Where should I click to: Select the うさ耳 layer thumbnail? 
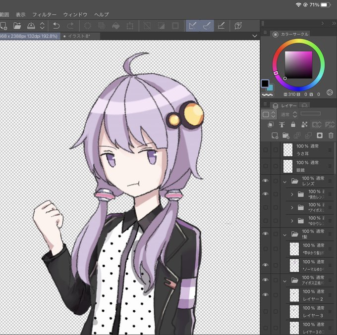coord(288,150)
